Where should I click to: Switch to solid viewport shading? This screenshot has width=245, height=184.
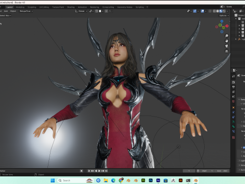(217, 11)
